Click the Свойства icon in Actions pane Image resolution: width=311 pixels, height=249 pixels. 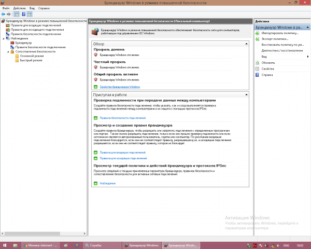coord(258,69)
